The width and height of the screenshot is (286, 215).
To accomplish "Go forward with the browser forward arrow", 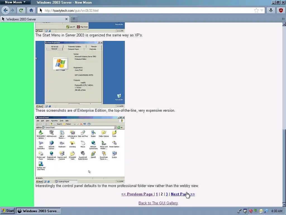I will point(13,10).
